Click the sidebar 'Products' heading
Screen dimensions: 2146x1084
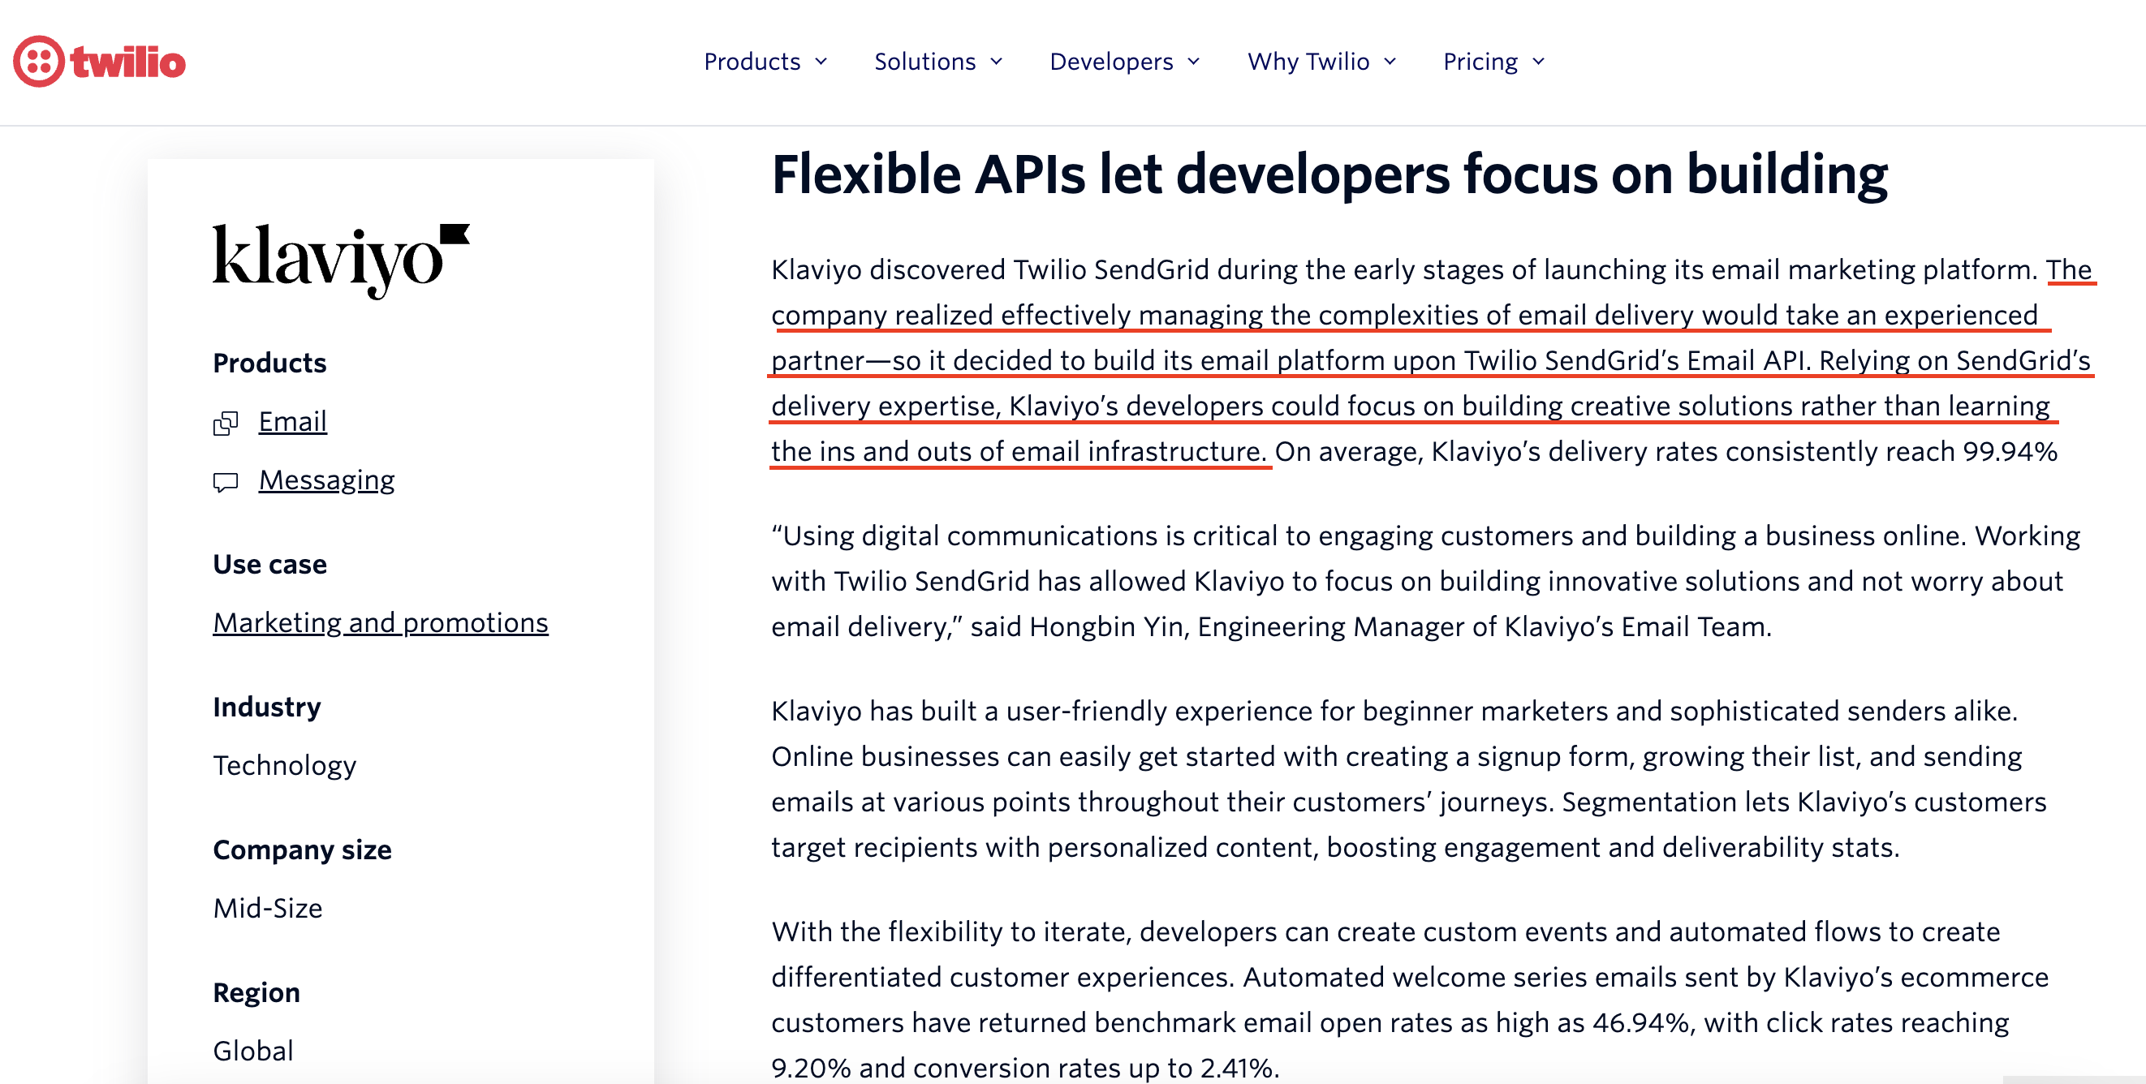click(269, 363)
